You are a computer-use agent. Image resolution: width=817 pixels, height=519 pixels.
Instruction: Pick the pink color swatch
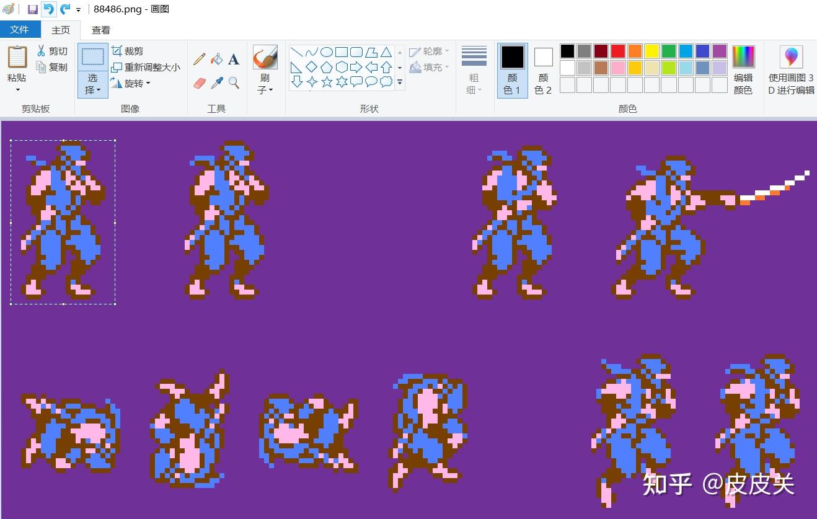click(618, 68)
